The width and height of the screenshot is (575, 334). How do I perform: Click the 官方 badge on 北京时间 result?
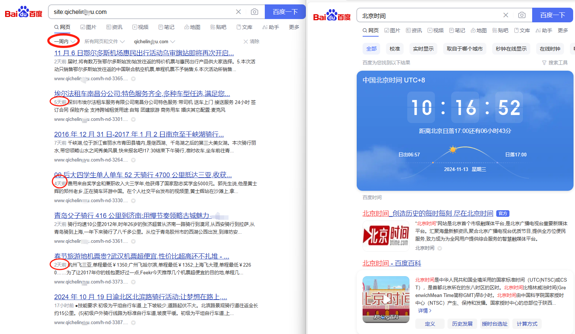coord(503,214)
